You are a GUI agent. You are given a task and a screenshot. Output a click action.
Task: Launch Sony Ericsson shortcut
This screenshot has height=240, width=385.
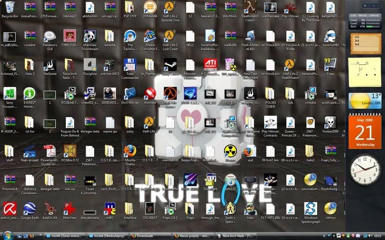[10, 93]
